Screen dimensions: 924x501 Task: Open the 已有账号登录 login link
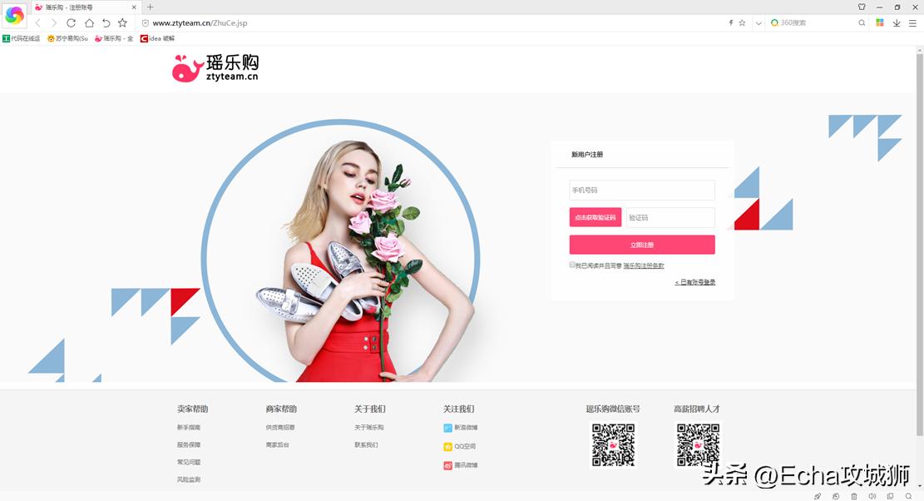tap(694, 283)
